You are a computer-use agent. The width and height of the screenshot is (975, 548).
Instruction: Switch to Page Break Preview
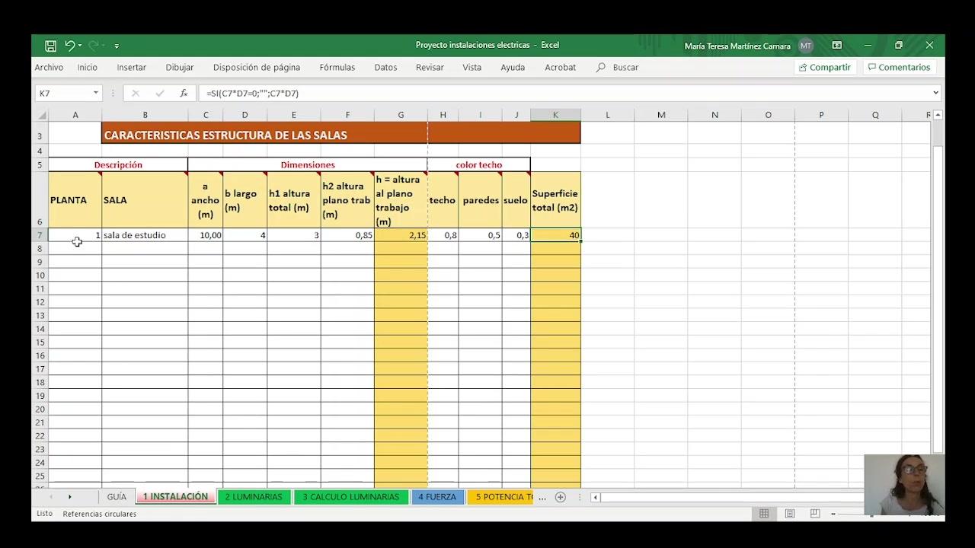point(815,514)
